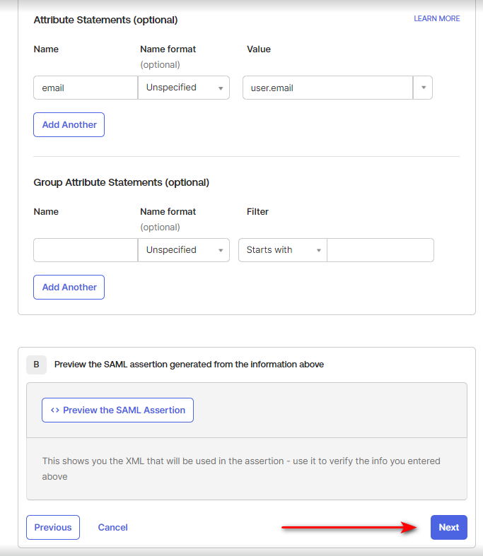483x556 pixels.
Task: Click the Cancel link
Action: [112, 527]
